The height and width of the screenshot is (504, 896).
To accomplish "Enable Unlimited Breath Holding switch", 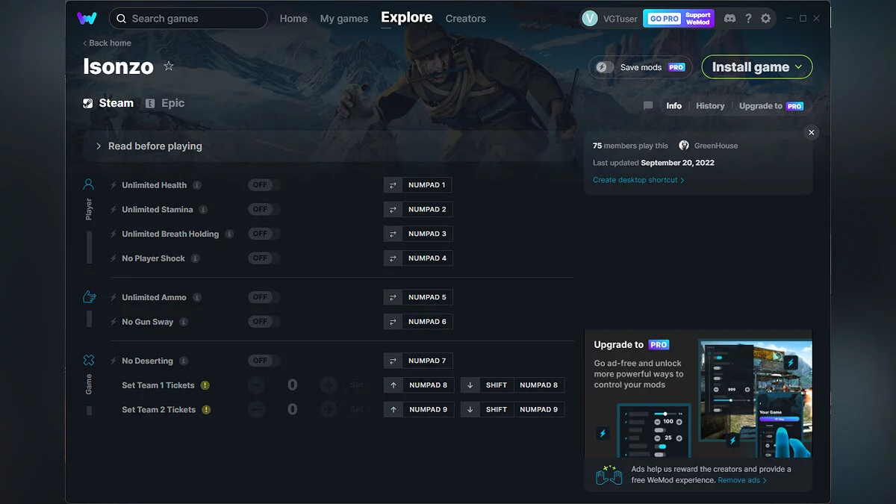I will click(264, 234).
